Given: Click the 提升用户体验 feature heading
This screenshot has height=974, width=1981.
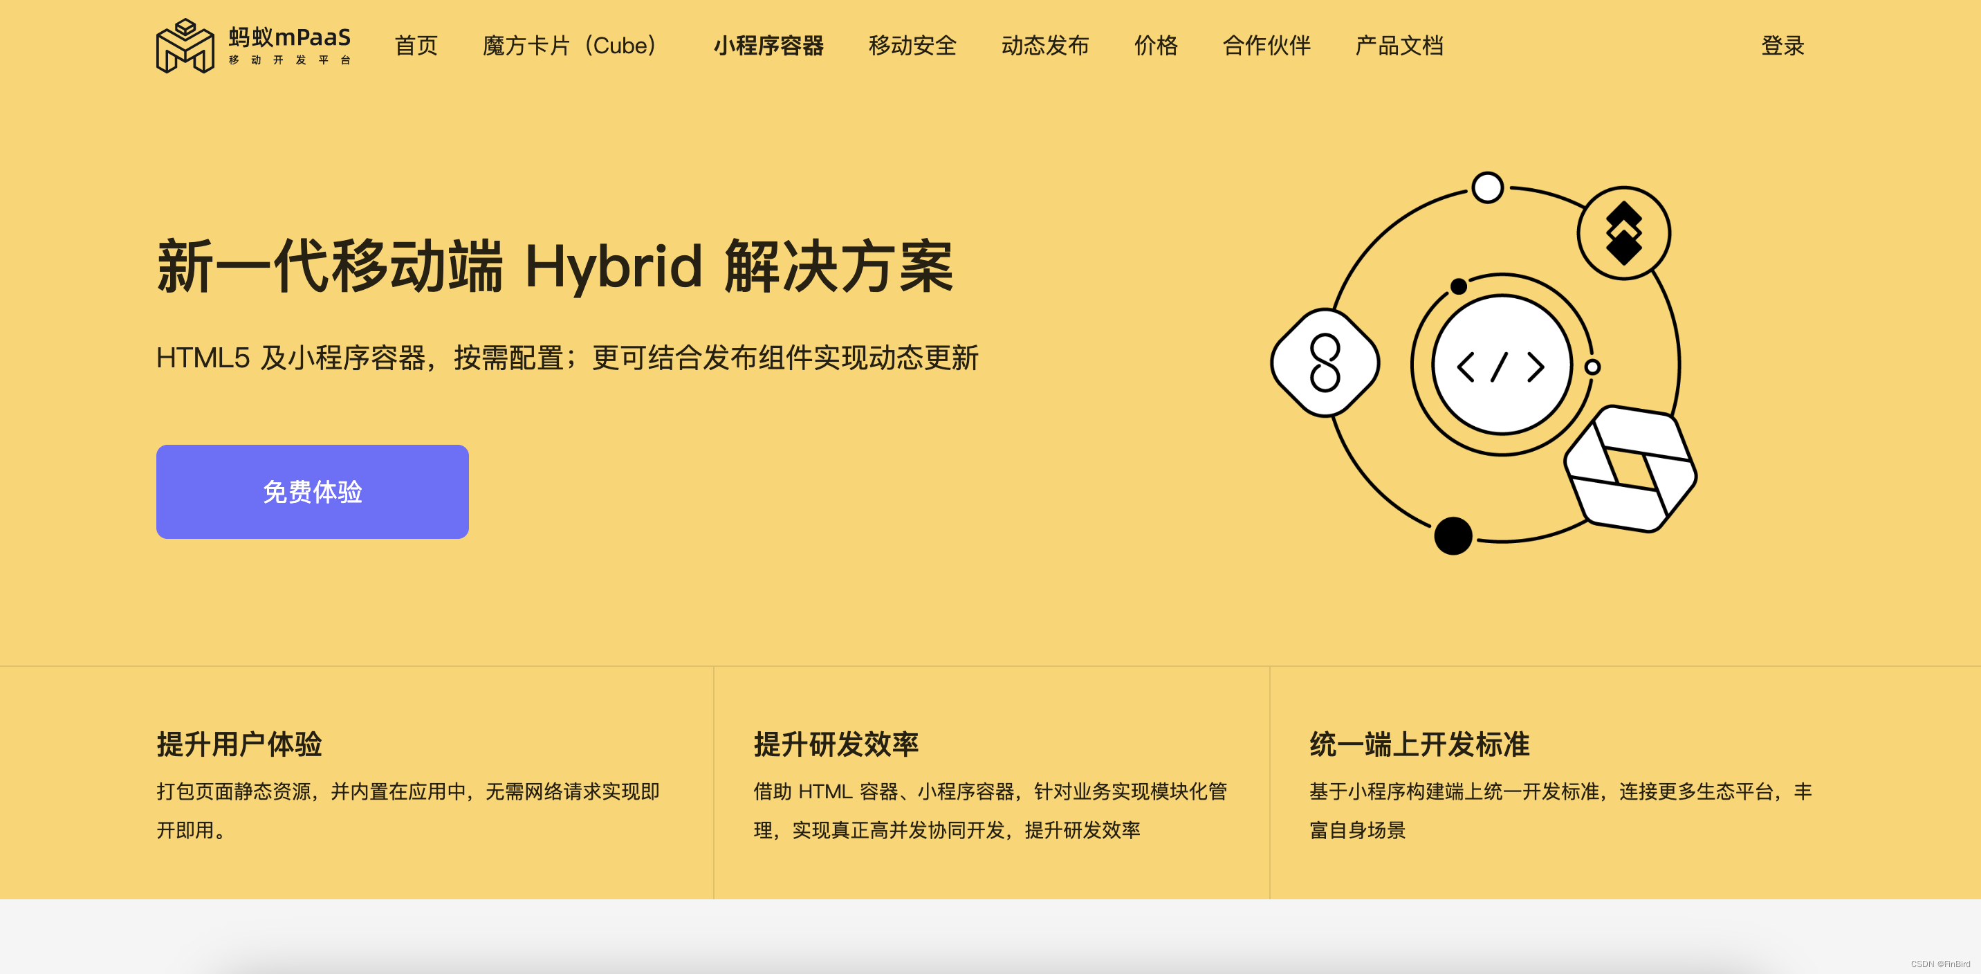Looking at the screenshot, I should [239, 744].
